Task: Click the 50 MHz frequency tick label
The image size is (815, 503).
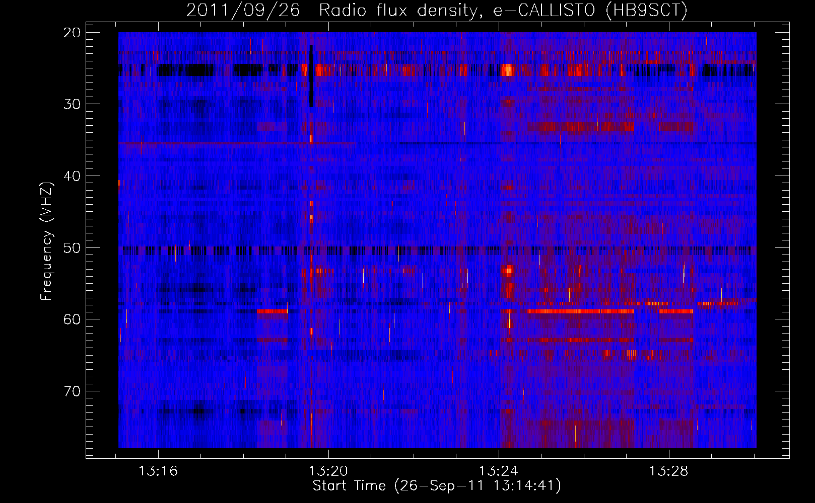Action: 73,248
